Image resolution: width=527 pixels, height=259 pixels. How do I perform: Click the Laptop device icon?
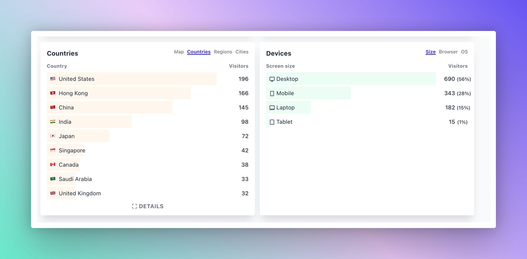(x=272, y=108)
